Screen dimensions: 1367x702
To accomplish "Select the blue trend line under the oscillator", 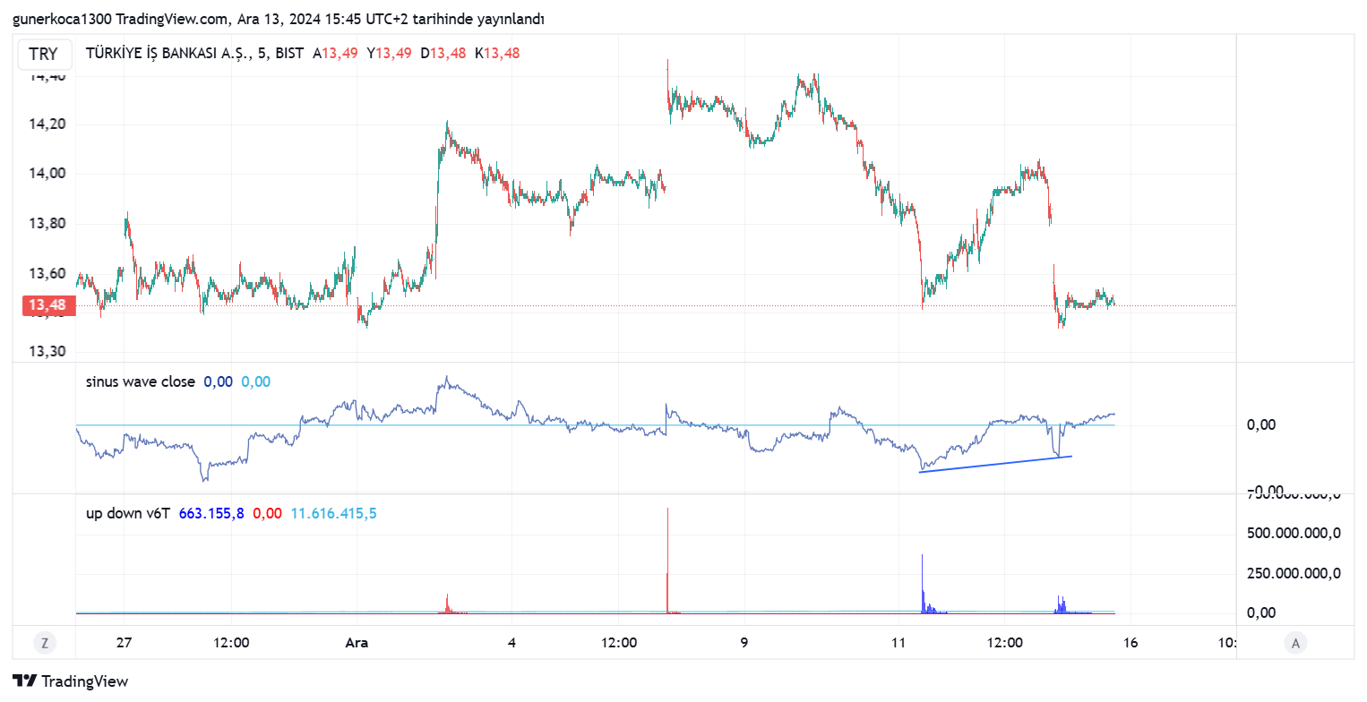I will coord(994,464).
